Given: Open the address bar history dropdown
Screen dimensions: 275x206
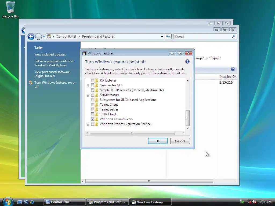Looking at the screenshot, I should [x=162, y=36].
